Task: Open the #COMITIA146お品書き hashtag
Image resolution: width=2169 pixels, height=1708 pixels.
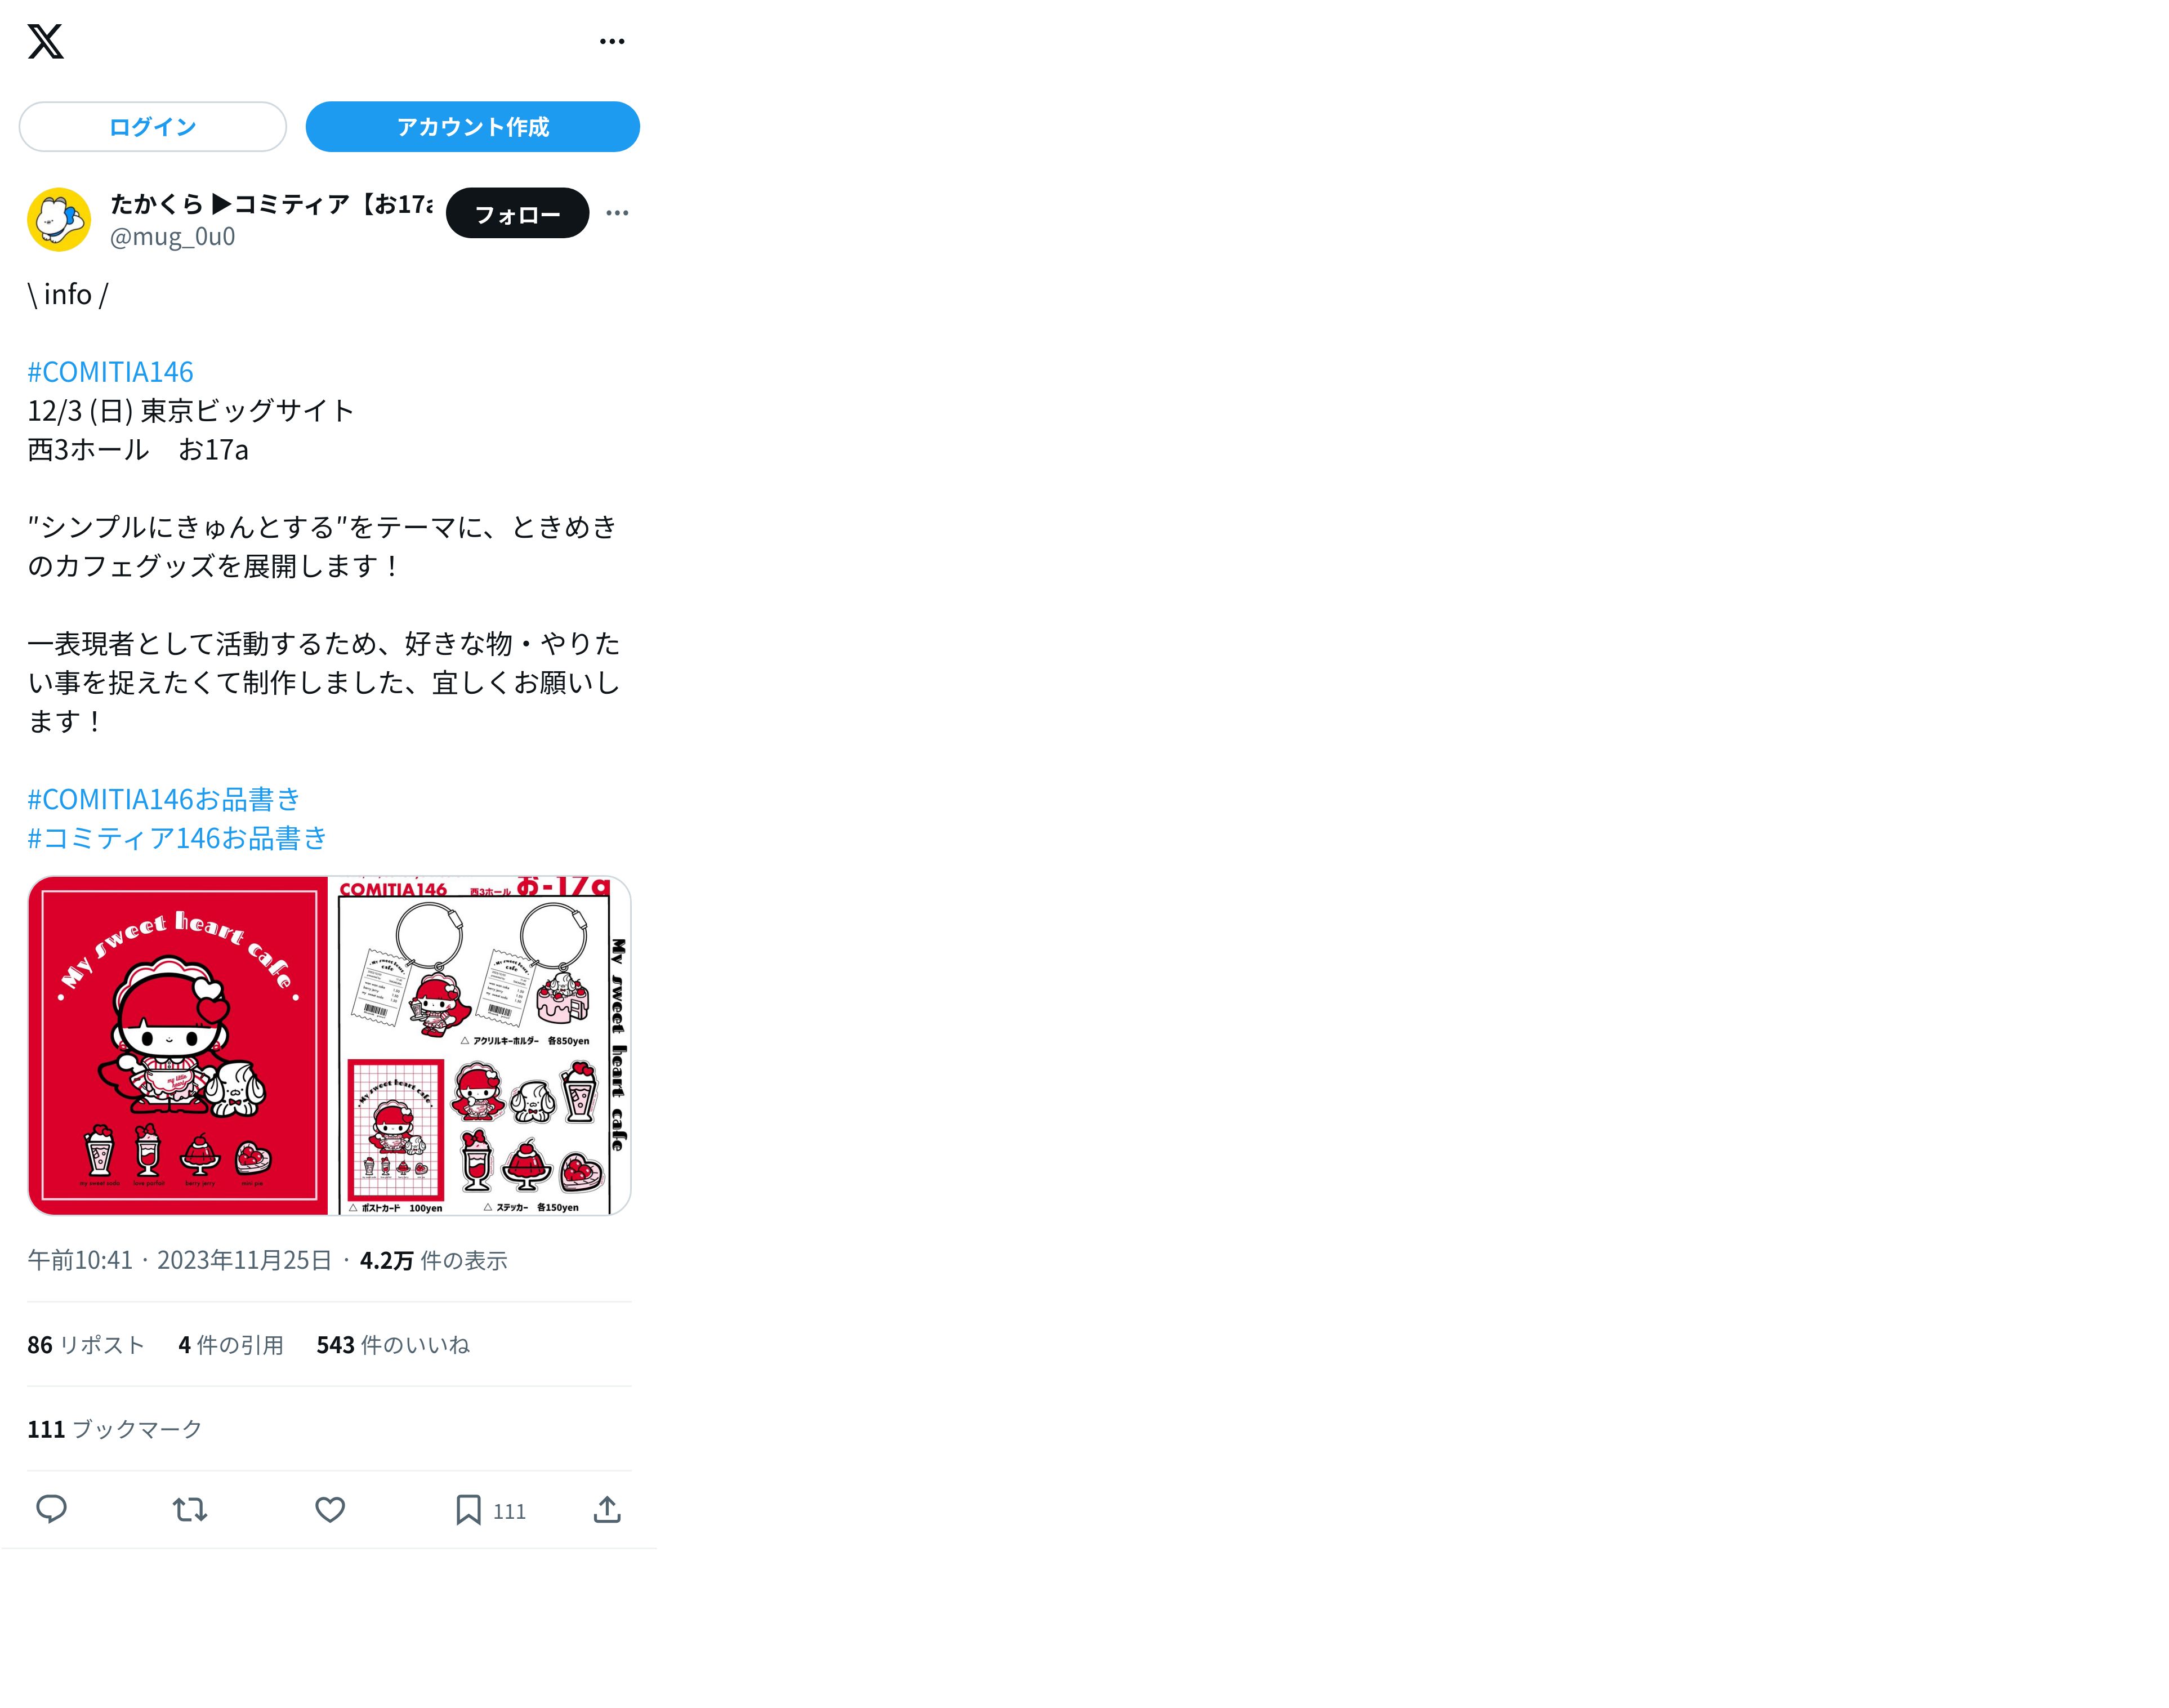Action: [163, 799]
